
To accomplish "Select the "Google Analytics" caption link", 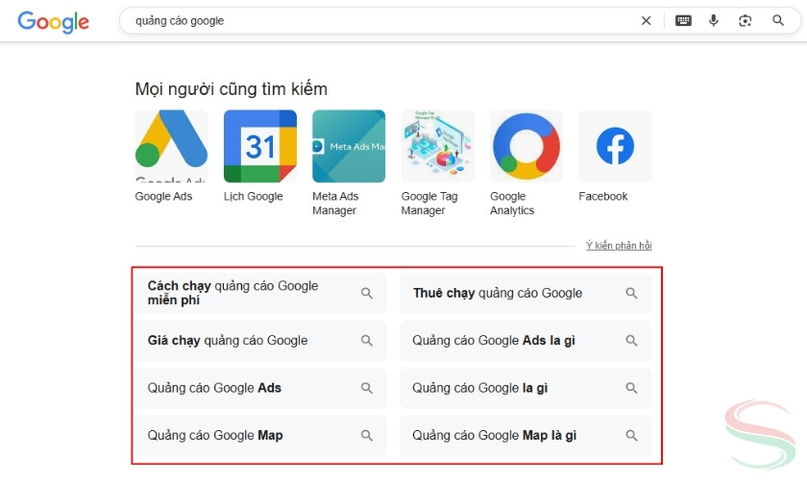I will coord(512,204).
